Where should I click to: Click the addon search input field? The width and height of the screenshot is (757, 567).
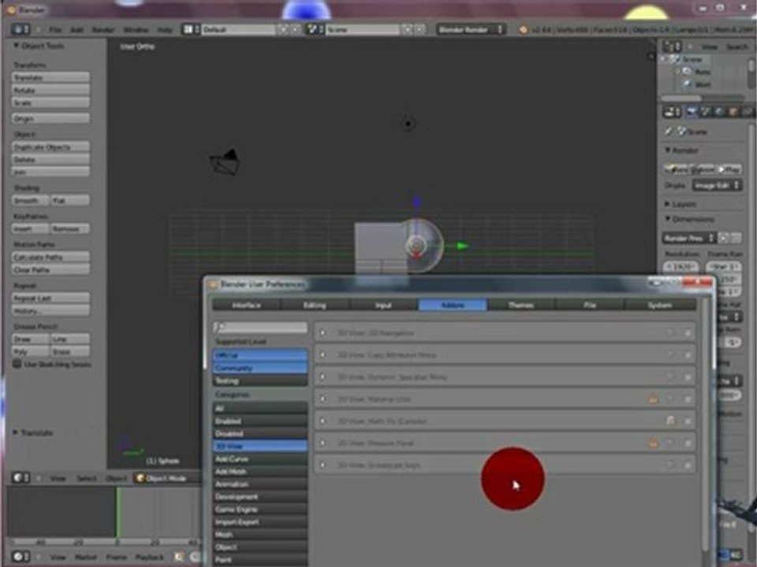pos(260,327)
